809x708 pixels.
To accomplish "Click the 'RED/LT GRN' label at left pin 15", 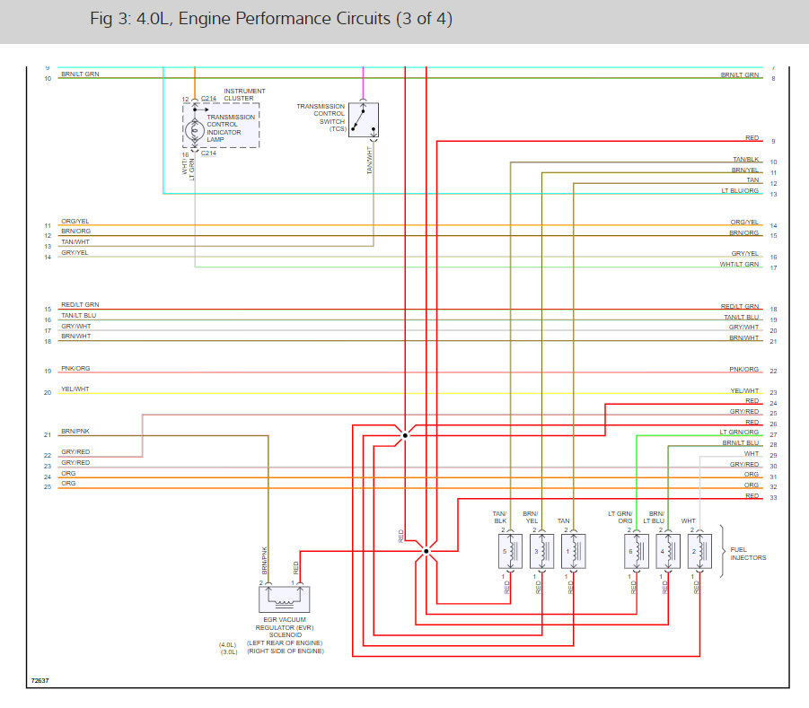I will point(80,305).
